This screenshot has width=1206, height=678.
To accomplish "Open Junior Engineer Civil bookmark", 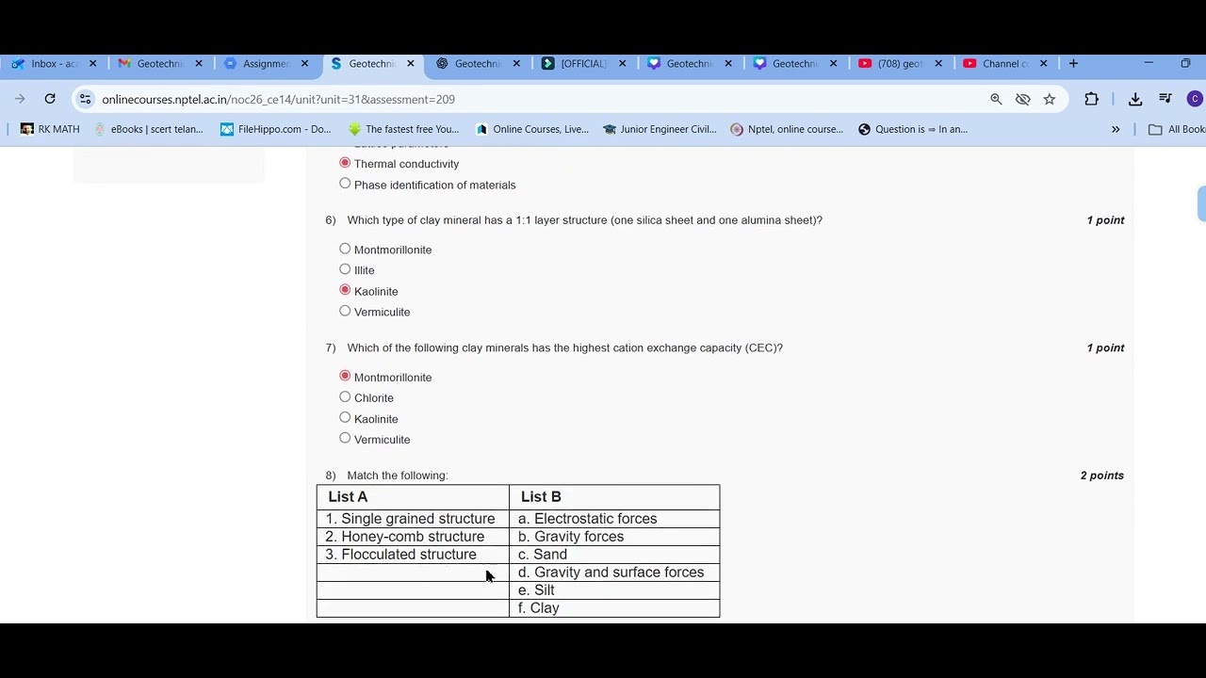I will 660,129.
